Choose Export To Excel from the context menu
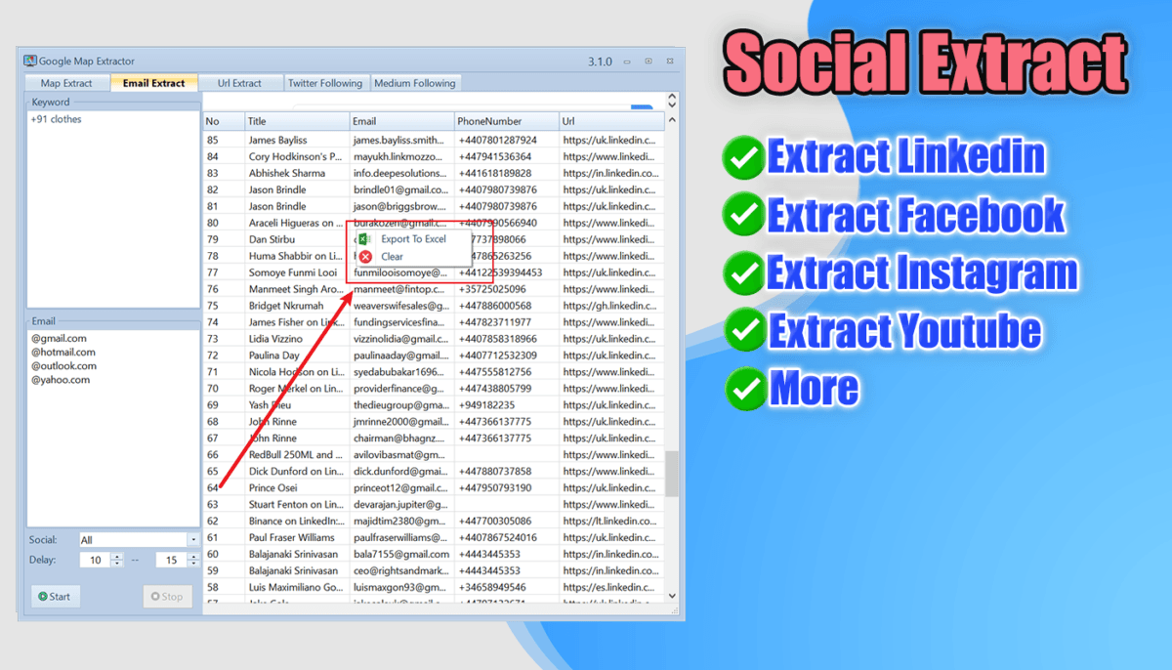The image size is (1172, 670). click(x=414, y=238)
